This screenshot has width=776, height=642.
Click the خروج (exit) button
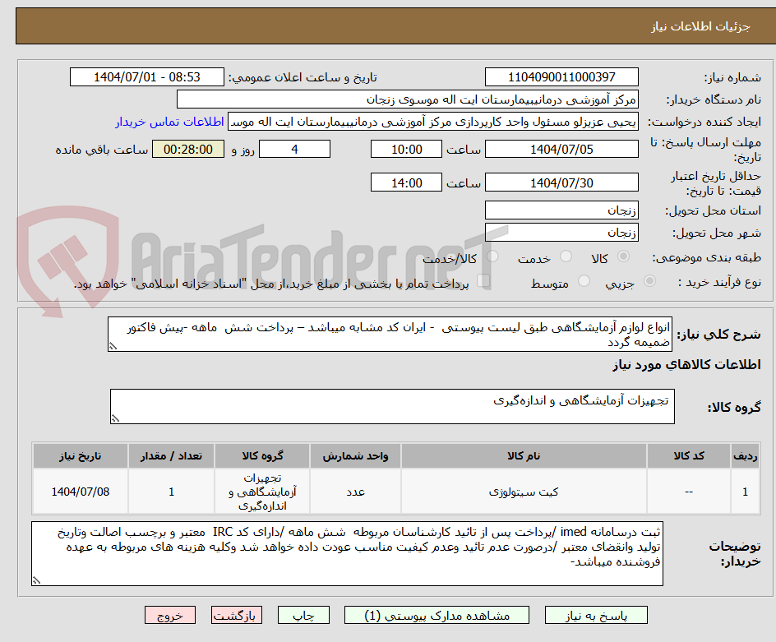pyautogui.click(x=170, y=615)
